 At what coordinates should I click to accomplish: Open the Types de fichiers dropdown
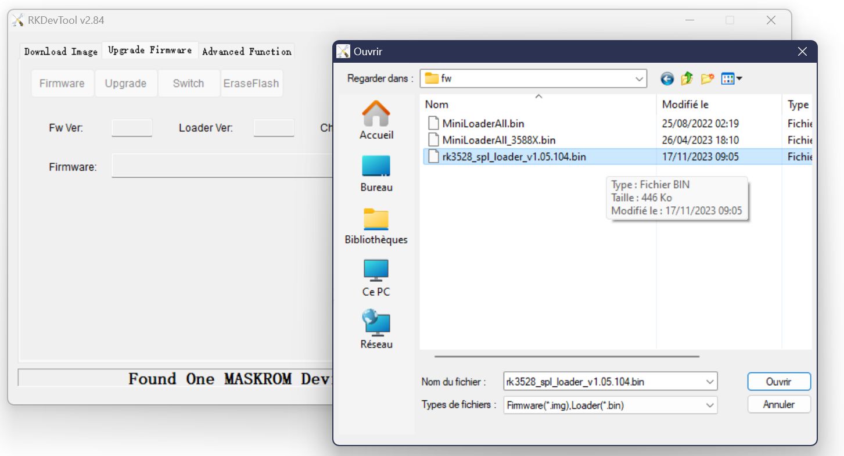pyautogui.click(x=710, y=405)
